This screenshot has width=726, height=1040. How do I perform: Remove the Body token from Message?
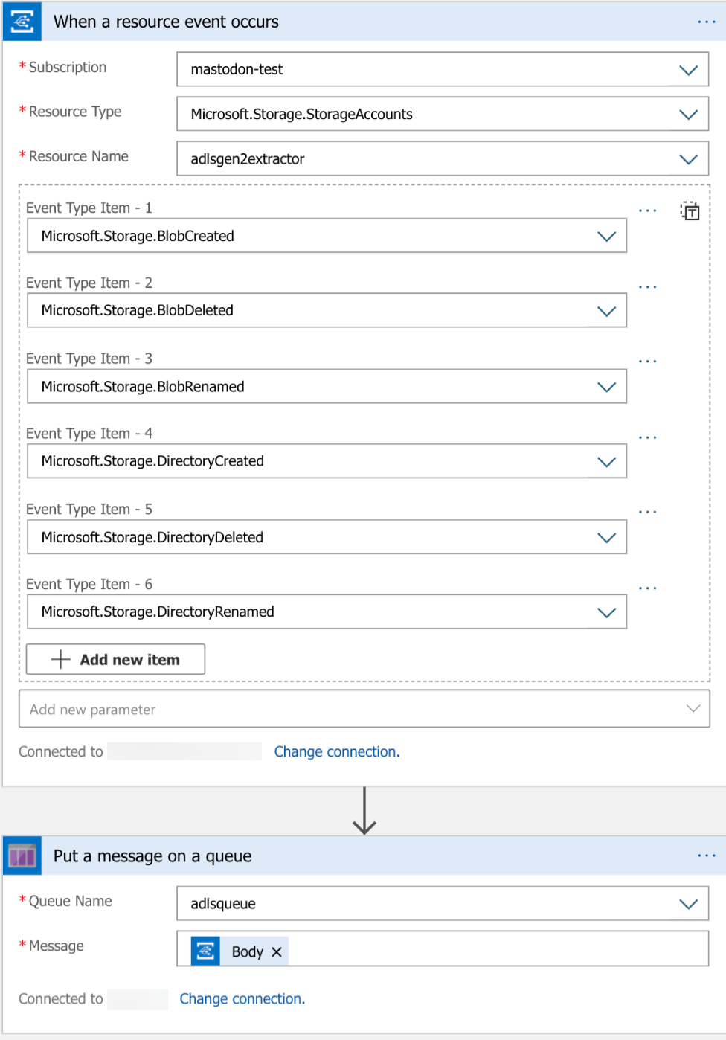coord(277,952)
